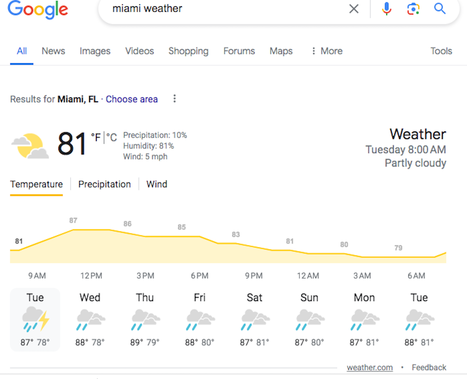The height and width of the screenshot is (379, 467).
Task: Open Google logo homepage
Action: [38, 10]
